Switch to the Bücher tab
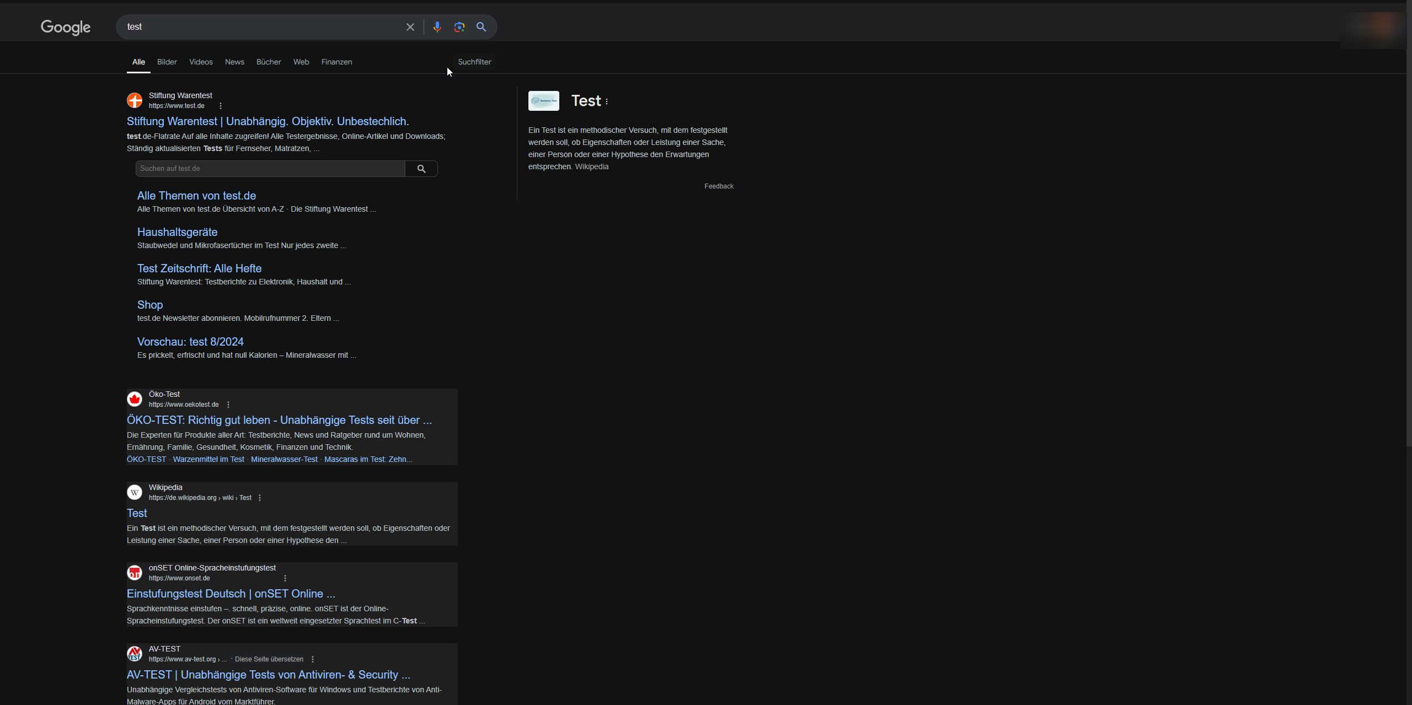 tap(269, 62)
